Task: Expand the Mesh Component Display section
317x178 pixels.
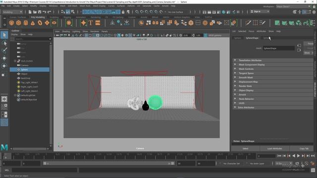Action: pyautogui.click(x=273, y=65)
